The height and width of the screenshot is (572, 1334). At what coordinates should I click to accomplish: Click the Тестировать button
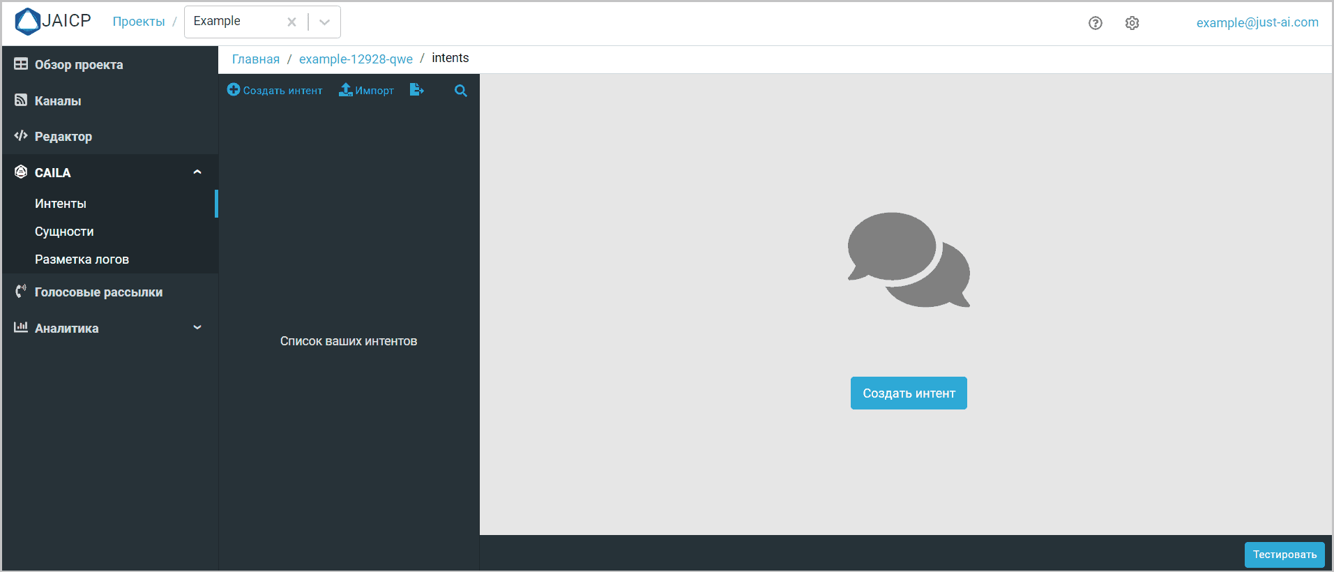pos(1284,555)
